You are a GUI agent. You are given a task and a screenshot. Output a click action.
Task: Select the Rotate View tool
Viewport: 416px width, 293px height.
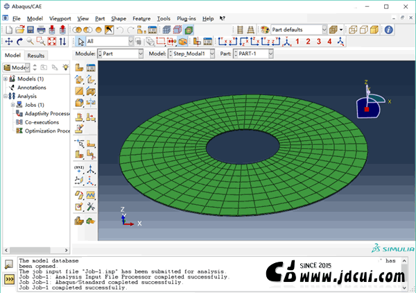click(x=19, y=42)
